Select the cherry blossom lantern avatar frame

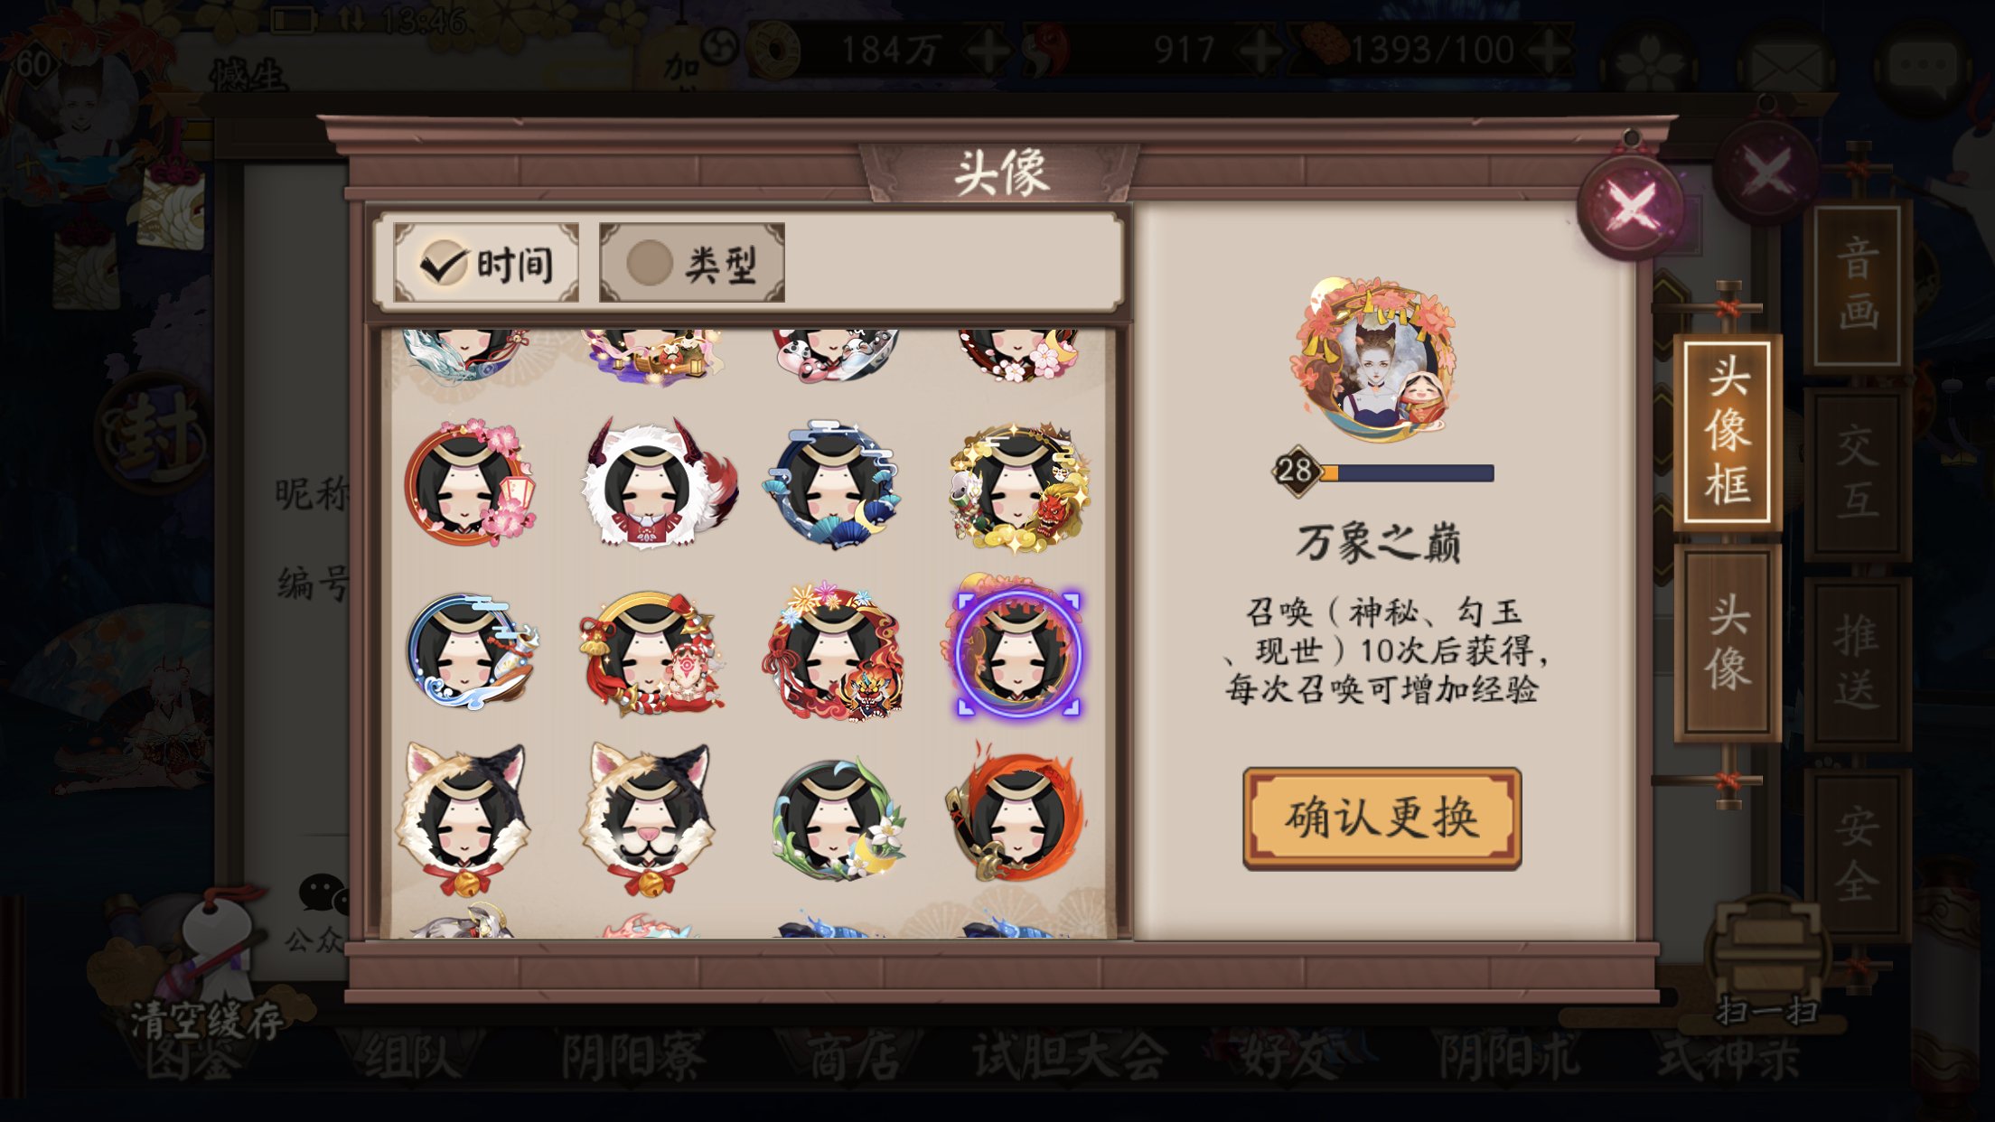pos(470,483)
